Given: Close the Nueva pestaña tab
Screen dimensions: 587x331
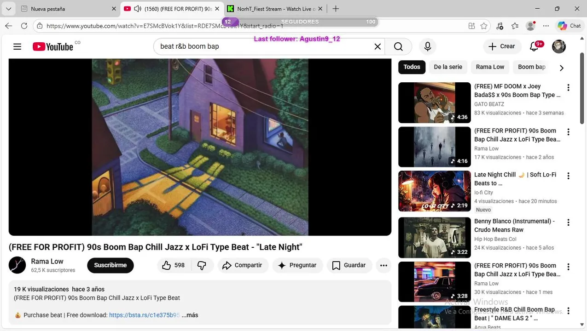Looking at the screenshot, I should (x=114, y=9).
